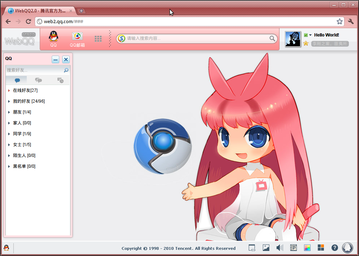This screenshot has width=359, height=256.
Task: Click the globe site icon in the address bar
Action: (40, 22)
